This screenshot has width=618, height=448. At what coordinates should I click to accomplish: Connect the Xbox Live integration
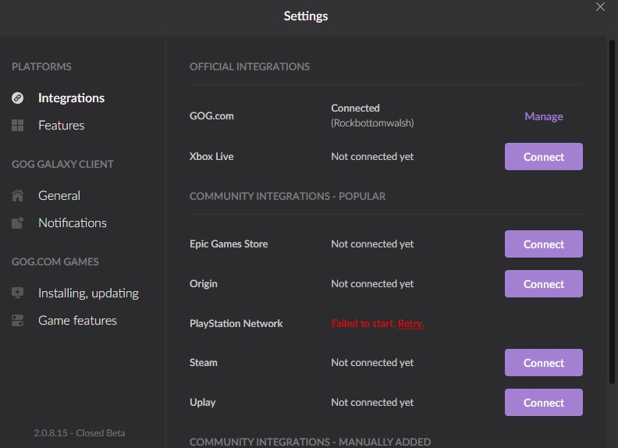coord(544,157)
